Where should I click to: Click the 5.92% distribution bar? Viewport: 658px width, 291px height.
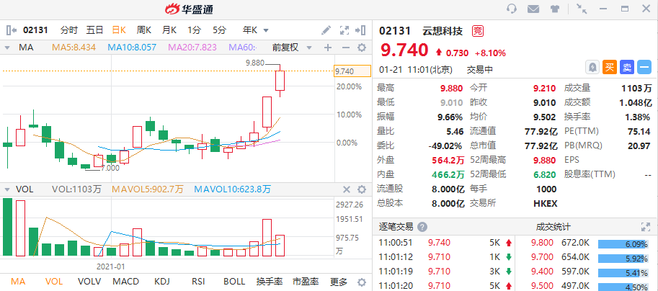coord(624,259)
